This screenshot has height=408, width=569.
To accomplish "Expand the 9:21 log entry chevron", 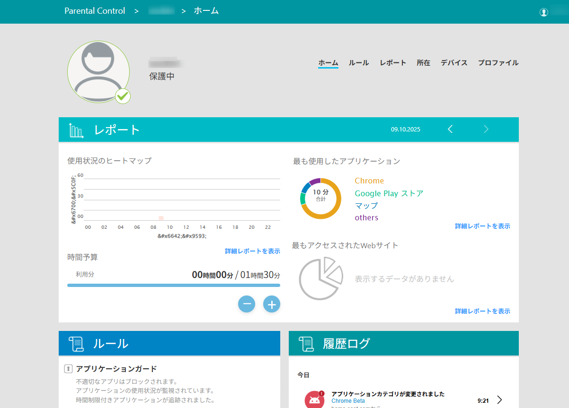I will click(499, 400).
